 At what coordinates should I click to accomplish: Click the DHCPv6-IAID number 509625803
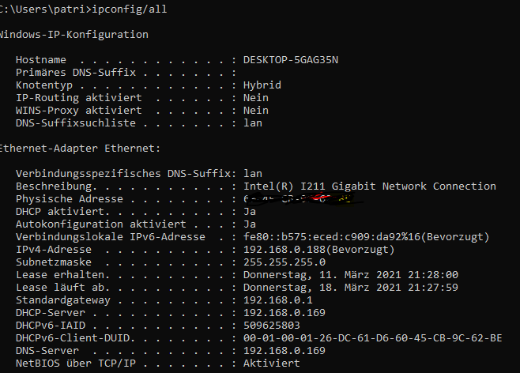point(272,326)
